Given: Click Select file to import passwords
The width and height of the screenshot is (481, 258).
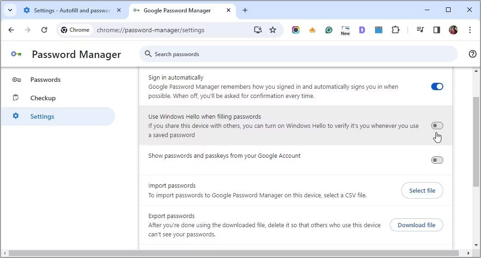Looking at the screenshot, I should click(x=422, y=190).
